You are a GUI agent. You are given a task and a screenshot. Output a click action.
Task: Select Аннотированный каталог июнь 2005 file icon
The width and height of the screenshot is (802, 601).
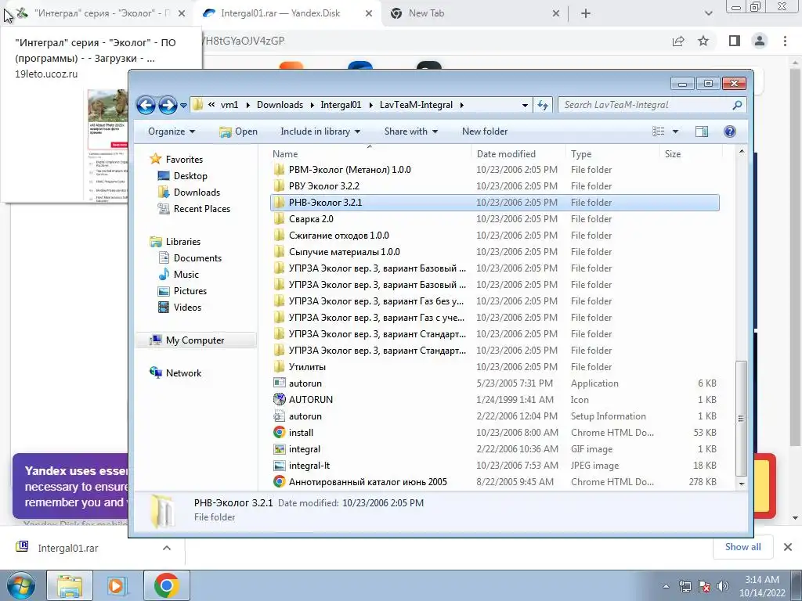[x=280, y=482]
